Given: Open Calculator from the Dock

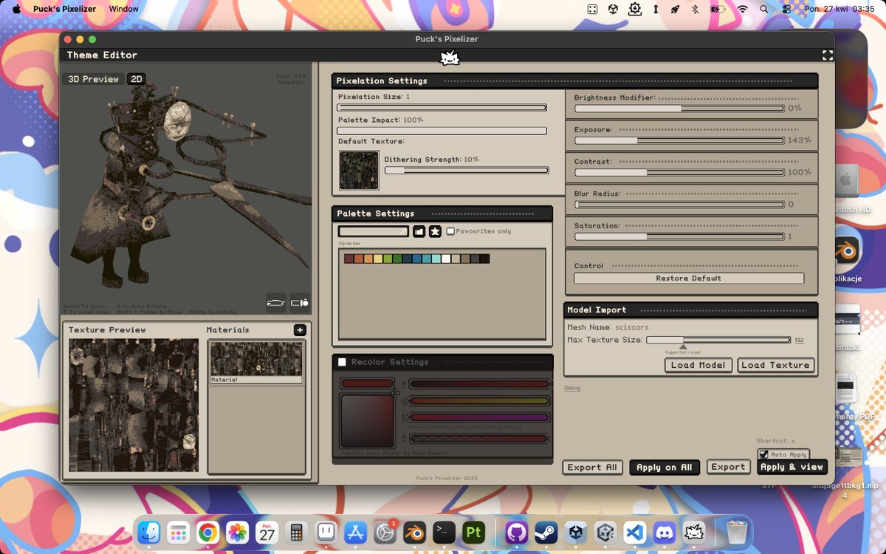Looking at the screenshot, I should pyautogui.click(x=296, y=532).
